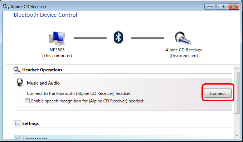Screen dimensions: 243x142
Task: Click the NP3505 computer icon
Action: tap(57, 38)
